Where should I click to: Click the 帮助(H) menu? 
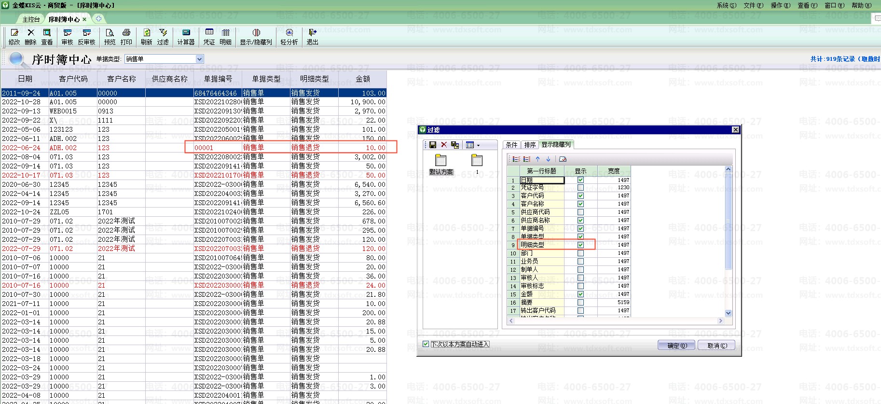(x=862, y=5)
